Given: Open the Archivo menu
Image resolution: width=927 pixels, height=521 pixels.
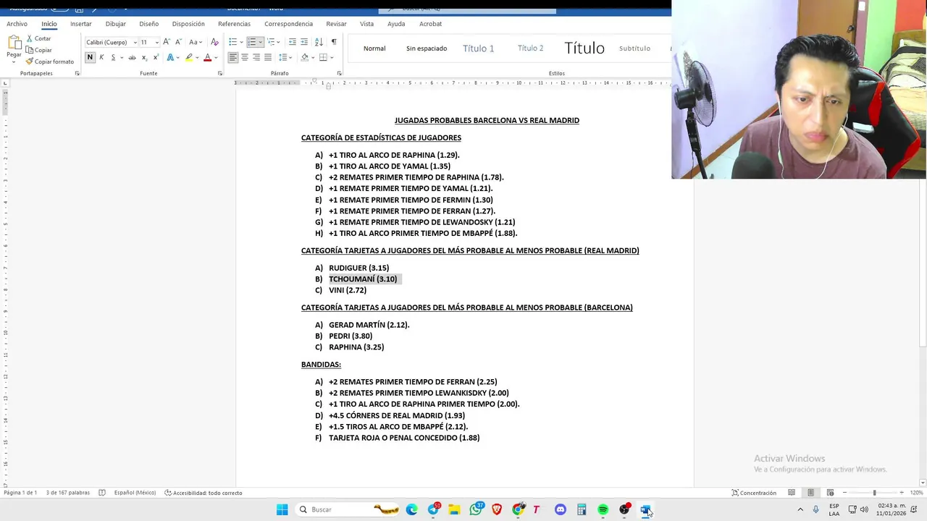Looking at the screenshot, I should point(17,24).
